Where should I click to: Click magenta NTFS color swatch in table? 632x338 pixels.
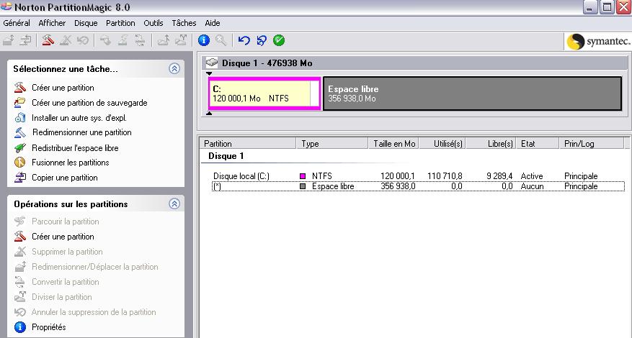click(303, 176)
